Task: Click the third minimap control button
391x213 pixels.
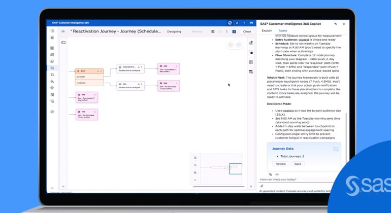Action: click(195, 172)
